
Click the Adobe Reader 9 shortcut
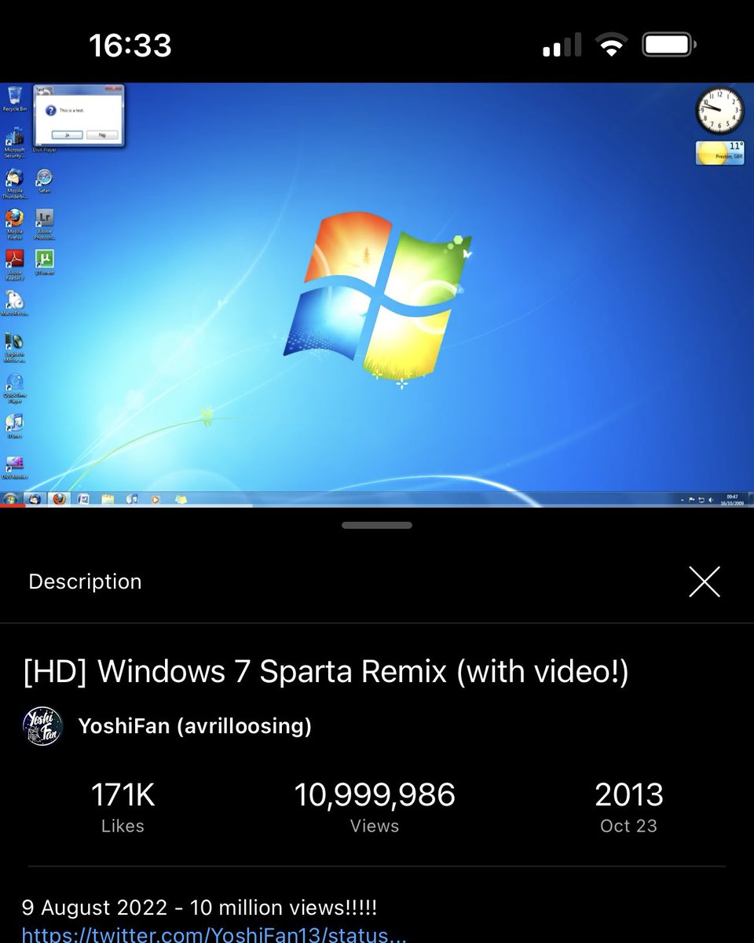14,266
